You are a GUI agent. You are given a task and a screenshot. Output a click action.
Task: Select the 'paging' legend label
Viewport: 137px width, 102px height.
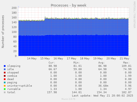[12, 82]
